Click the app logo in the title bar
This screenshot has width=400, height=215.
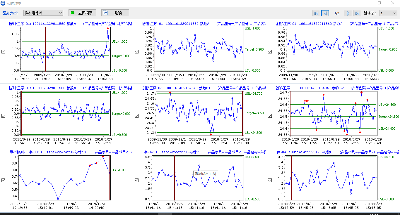3,3
